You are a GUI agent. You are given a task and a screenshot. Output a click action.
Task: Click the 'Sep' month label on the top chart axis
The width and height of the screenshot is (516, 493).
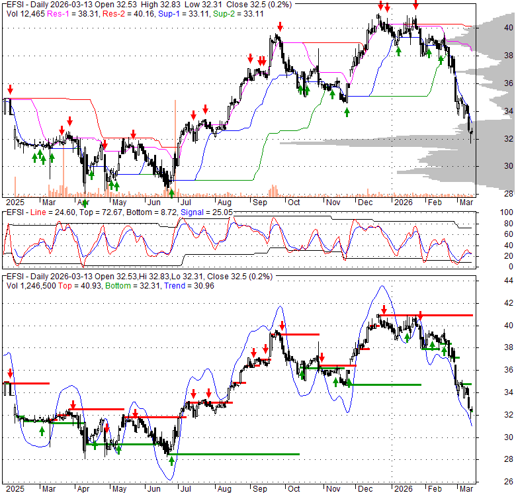(x=259, y=202)
